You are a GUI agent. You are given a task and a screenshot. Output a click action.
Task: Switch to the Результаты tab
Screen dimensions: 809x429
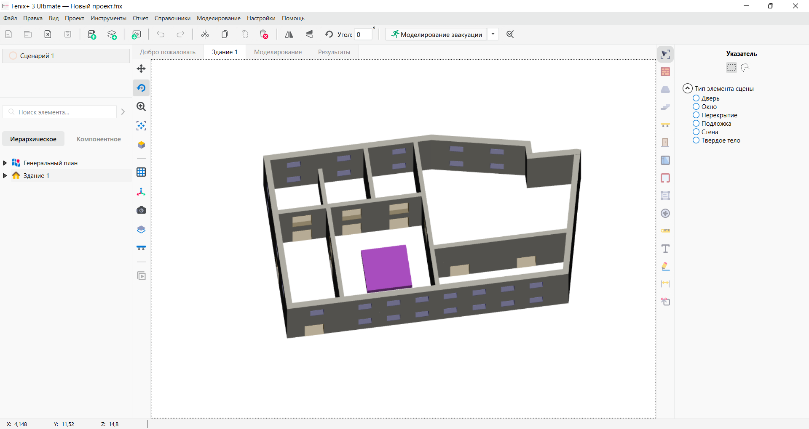pyautogui.click(x=334, y=52)
